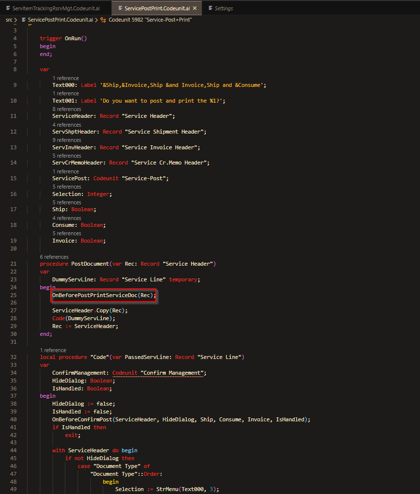This screenshot has width=420, height=494.
Task: Click the file icon beside ServicePostPrint.Codeunit.al in breadcrumb
Action: click(24, 20)
